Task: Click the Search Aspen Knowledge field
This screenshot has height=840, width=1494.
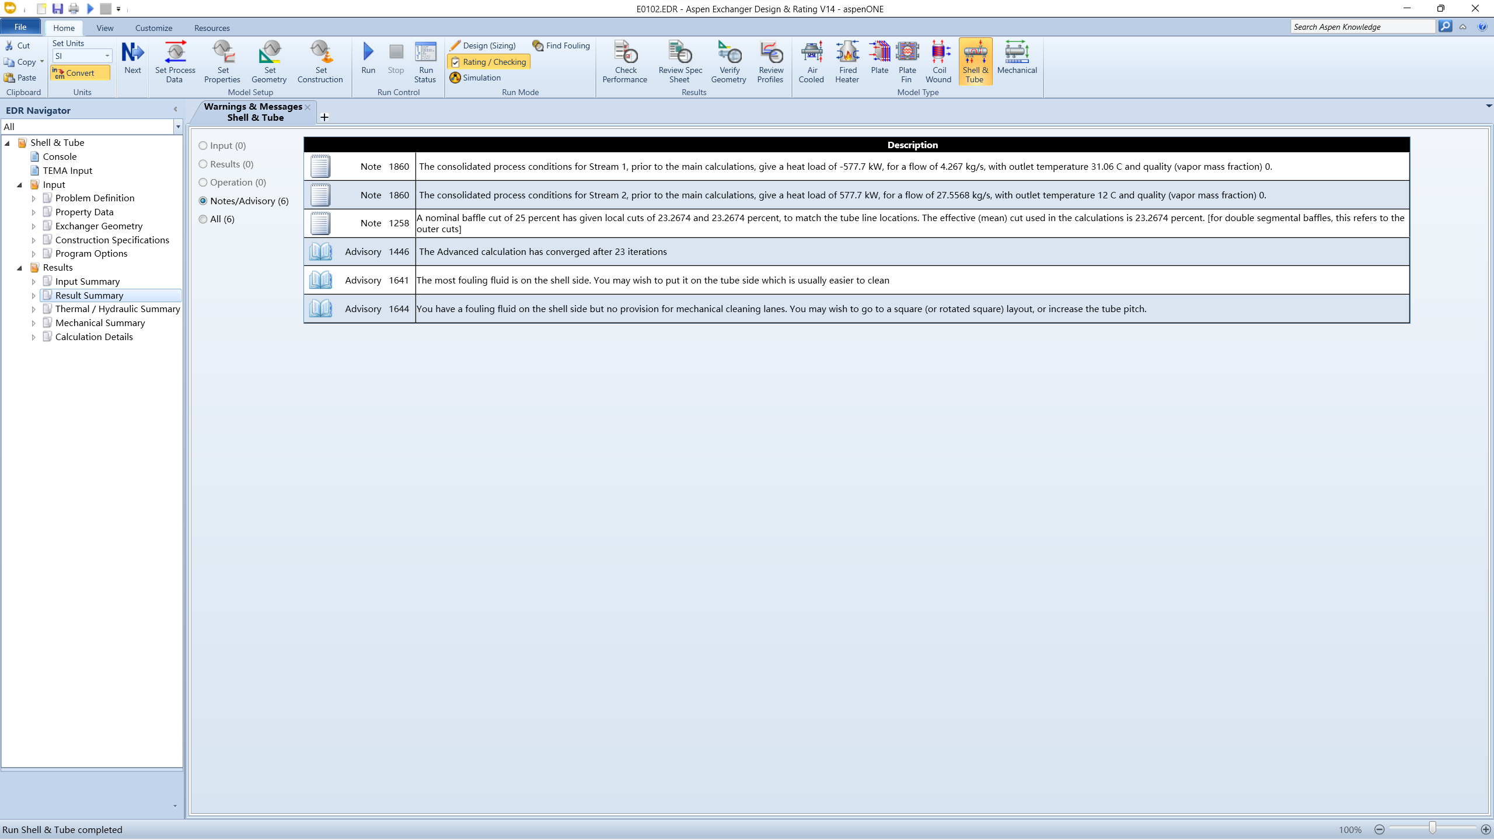Action: (1362, 27)
